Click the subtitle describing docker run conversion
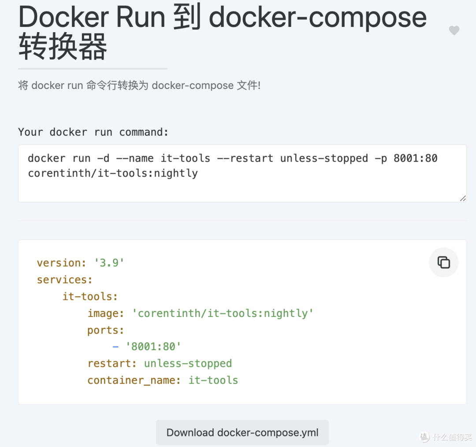Screen dimensions: 476x447 (x=139, y=85)
